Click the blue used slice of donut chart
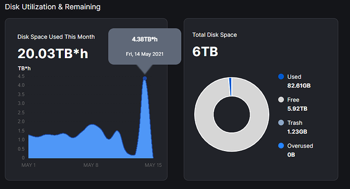 [230, 87]
